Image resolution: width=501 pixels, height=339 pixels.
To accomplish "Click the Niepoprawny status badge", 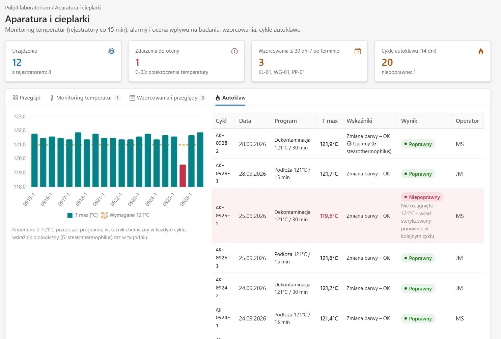I will (x=422, y=197).
